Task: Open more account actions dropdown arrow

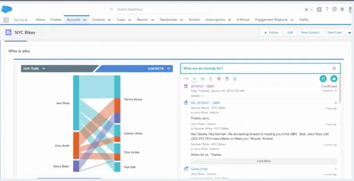Action: [350, 33]
